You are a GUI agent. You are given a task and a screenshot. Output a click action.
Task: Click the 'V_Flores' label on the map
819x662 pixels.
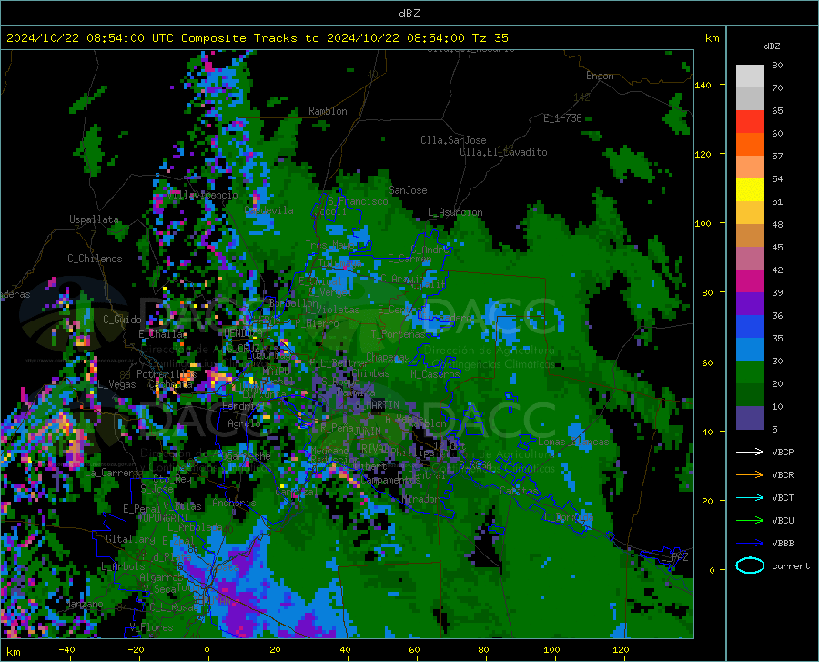[x=151, y=627]
